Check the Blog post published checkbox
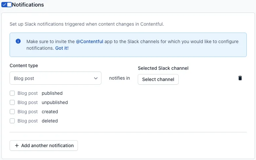 [12, 93]
